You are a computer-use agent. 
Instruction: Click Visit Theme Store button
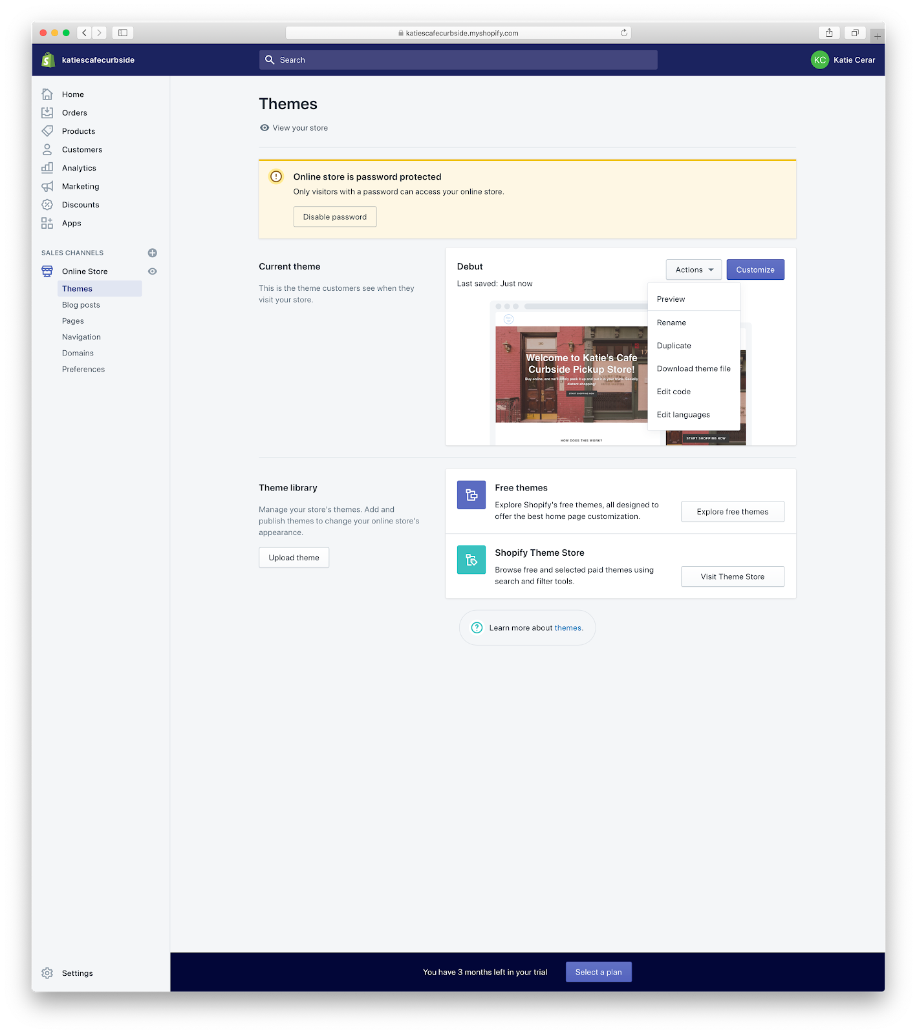coord(733,576)
